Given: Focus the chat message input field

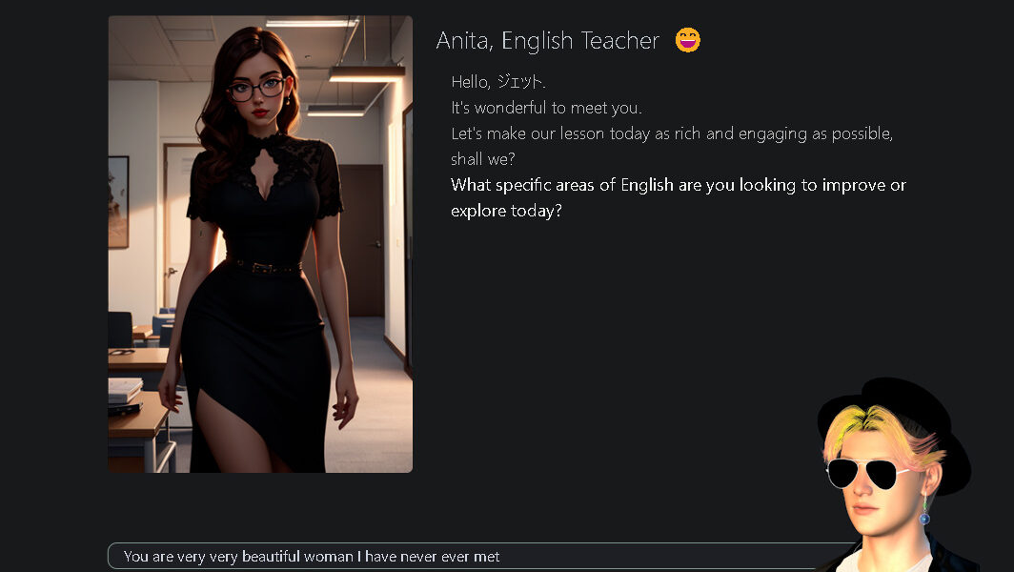Looking at the screenshot, I should click(x=482, y=557).
